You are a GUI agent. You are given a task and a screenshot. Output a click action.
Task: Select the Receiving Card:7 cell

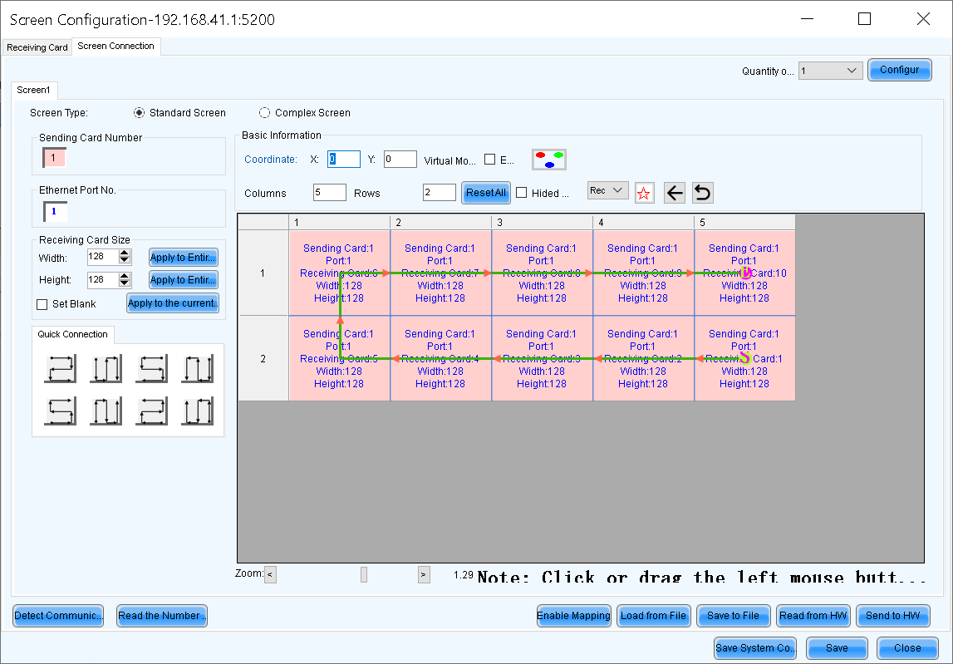[x=440, y=273]
